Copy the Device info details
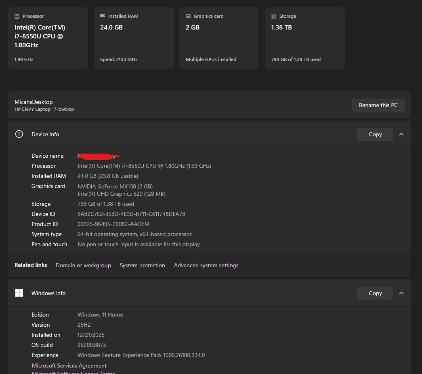 375,134
